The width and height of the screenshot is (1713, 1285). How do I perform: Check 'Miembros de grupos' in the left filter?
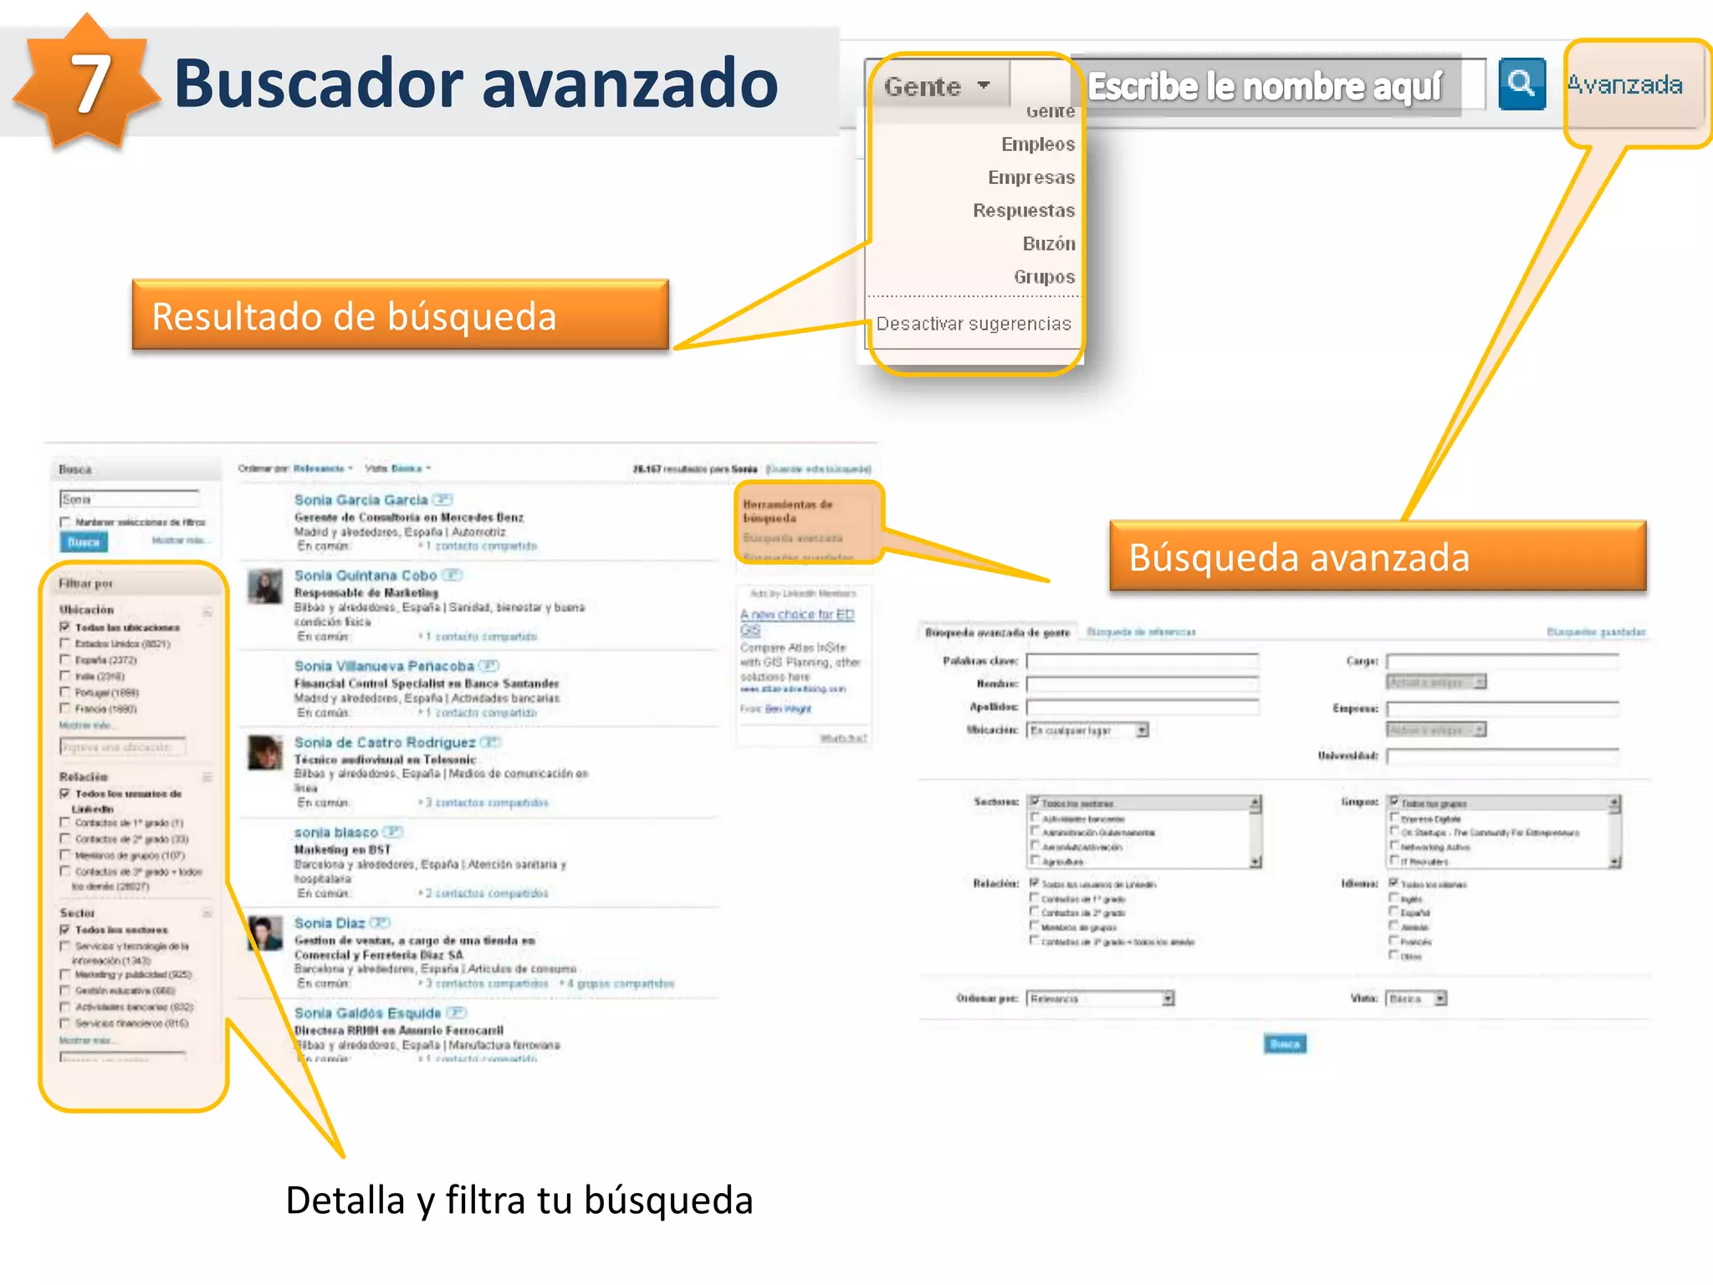tap(64, 855)
